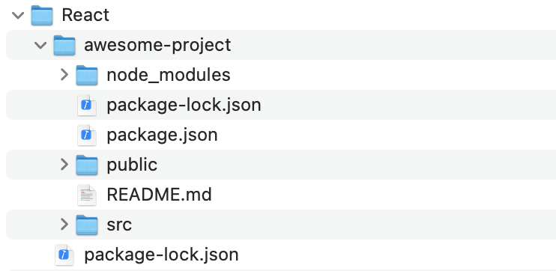Viewport: 556px width, 271px height.
Task: Expand the node_modules folder chevron
Action: (x=64, y=75)
